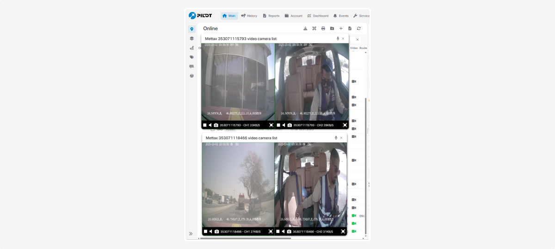Open the layers sidebar icon
The image size is (555, 249).
point(191,38)
